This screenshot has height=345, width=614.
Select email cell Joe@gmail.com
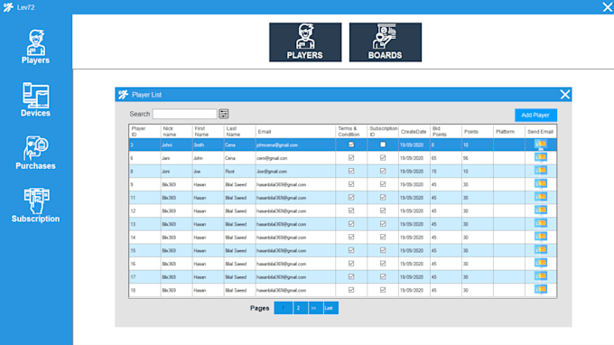pos(295,172)
